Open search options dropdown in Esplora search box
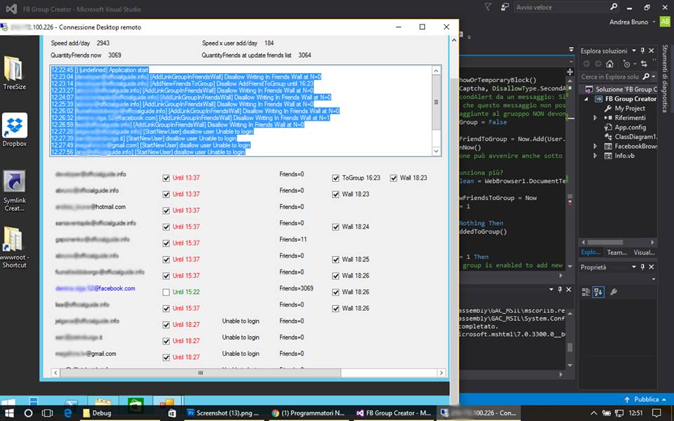Image resolution: width=674 pixels, height=421 pixels. 653,76
